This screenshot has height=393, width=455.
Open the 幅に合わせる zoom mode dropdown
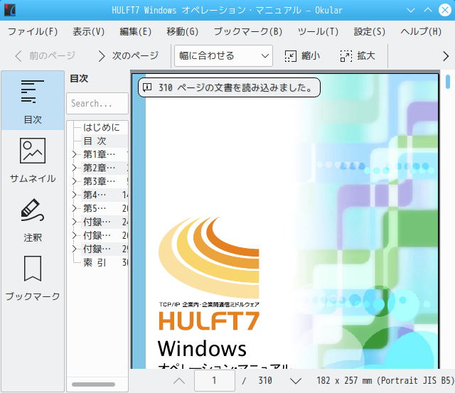[x=223, y=55]
